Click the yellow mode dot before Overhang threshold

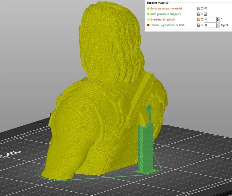[x=148, y=19]
